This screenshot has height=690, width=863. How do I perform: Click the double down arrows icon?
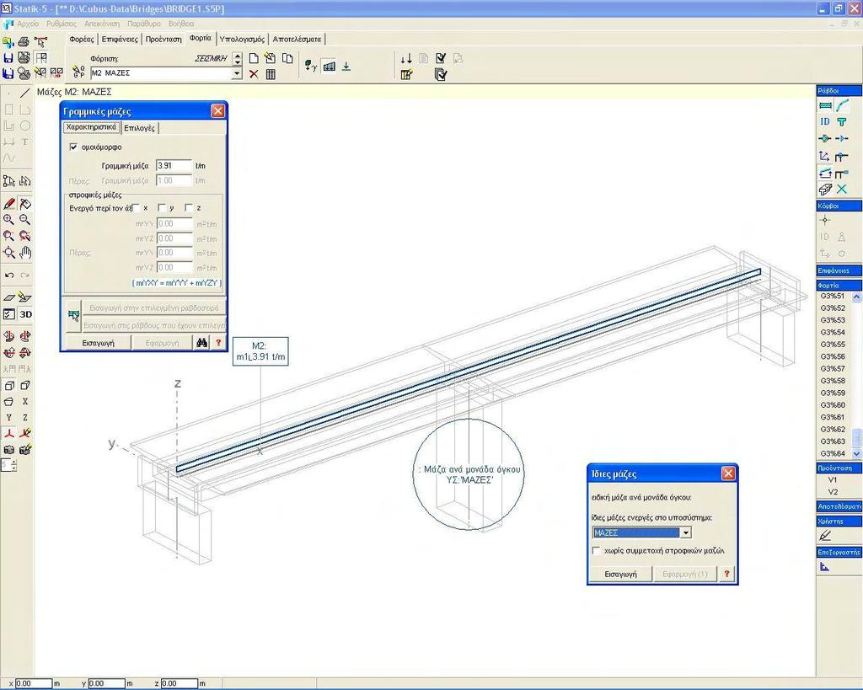(406, 59)
